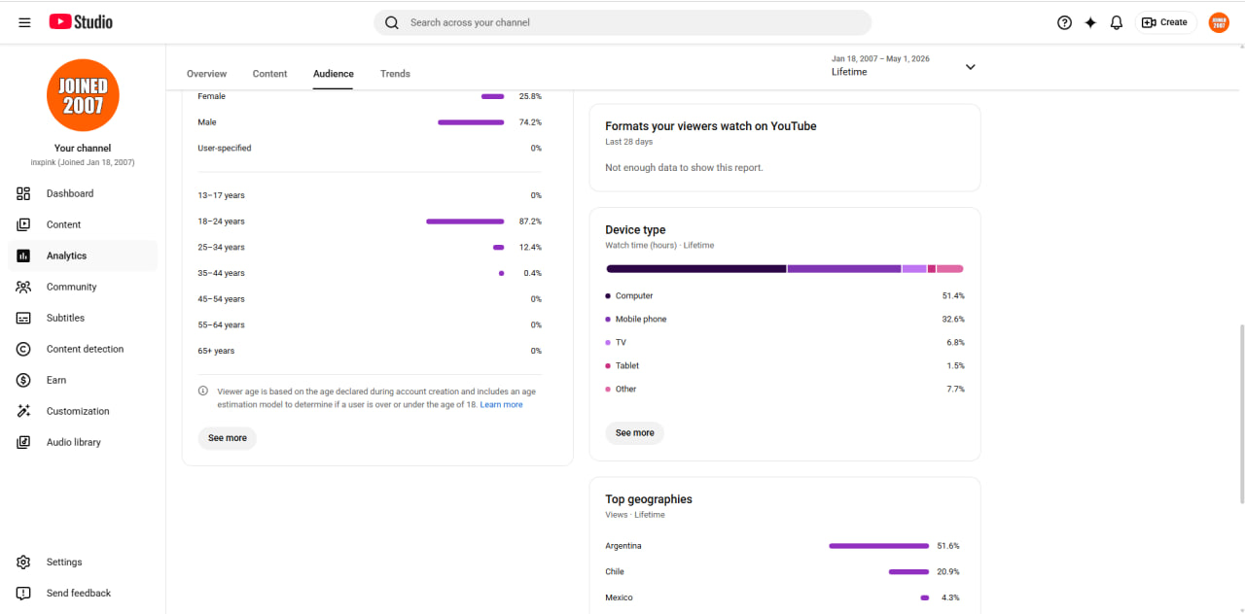Click the 32.6% Mobile phone value
The width and height of the screenshot is (1245, 614).
(953, 319)
